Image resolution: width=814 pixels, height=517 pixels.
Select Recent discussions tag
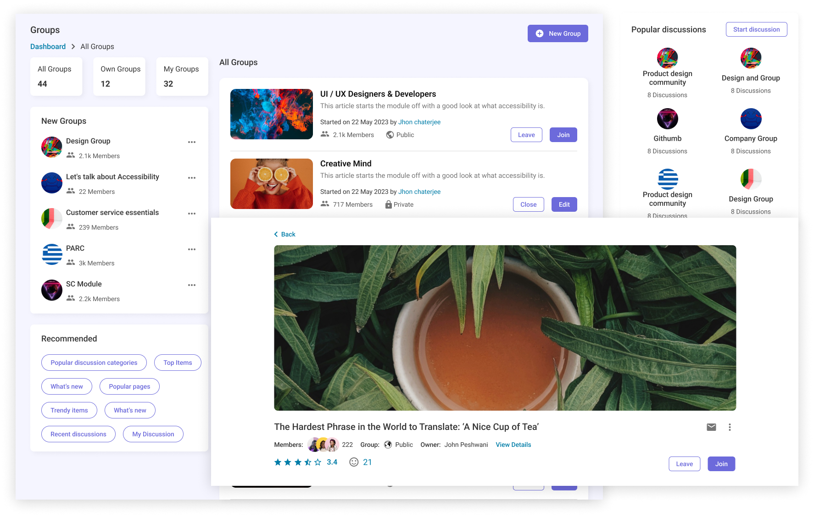[x=78, y=434]
